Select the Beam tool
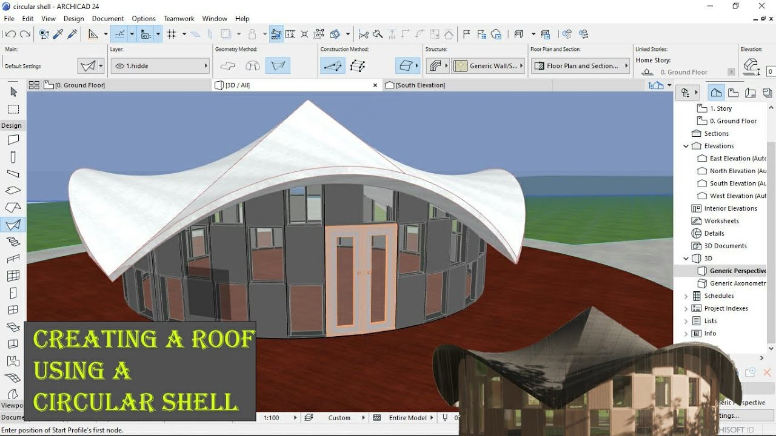Screen dimensions: 776x436 tap(13, 174)
